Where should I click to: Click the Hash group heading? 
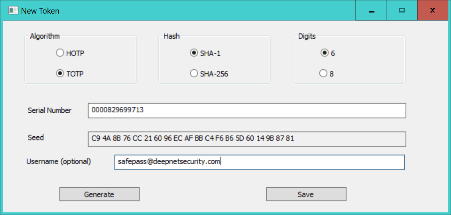(172, 36)
